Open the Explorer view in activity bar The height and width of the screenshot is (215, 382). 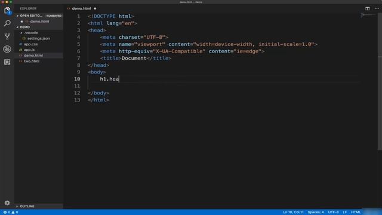[7, 11]
